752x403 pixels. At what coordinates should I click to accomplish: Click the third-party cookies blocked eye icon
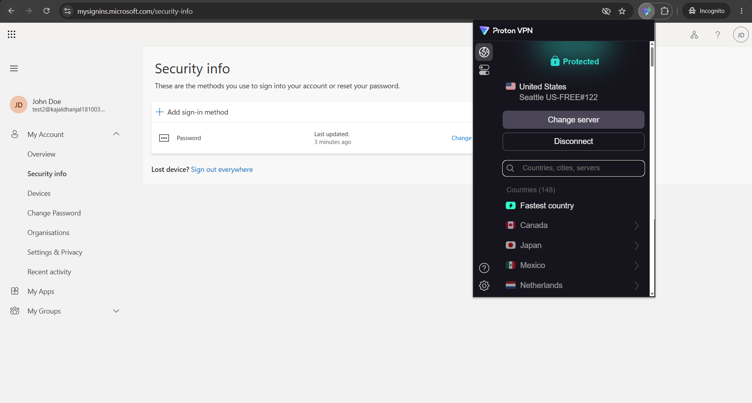click(x=606, y=11)
